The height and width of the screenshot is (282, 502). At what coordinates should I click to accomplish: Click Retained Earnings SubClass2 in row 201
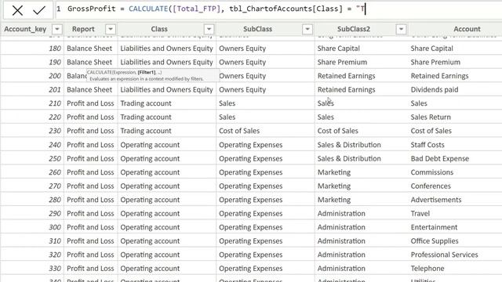coord(346,89)
